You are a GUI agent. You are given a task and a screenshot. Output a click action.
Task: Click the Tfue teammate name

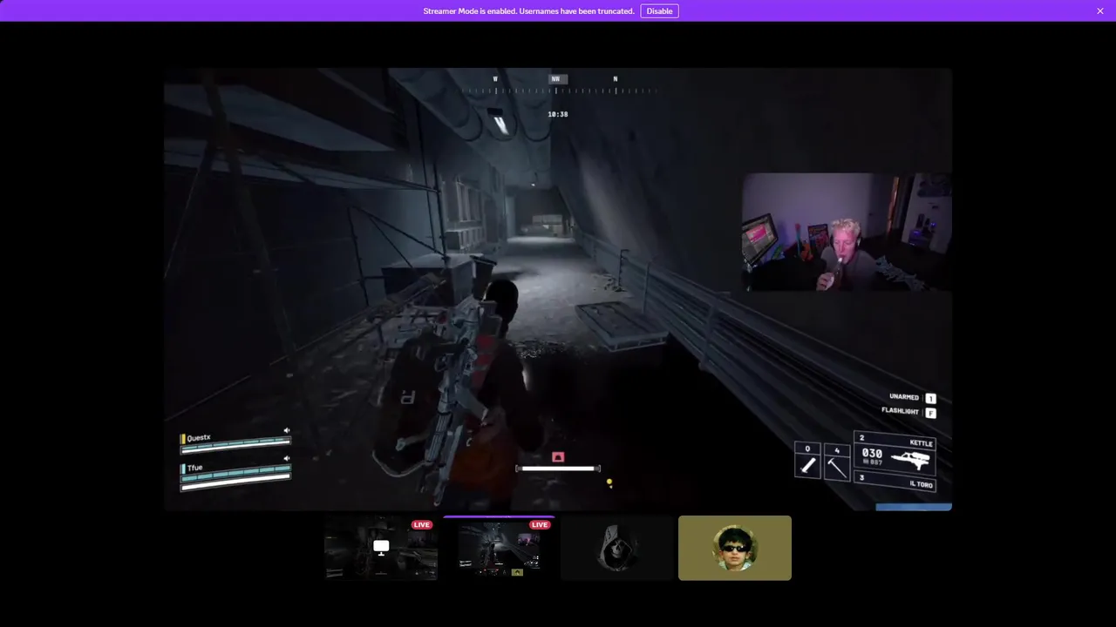point(195,468)
